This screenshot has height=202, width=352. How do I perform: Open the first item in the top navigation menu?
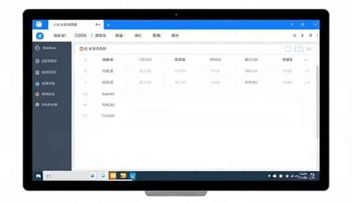[x=60, y=36]
